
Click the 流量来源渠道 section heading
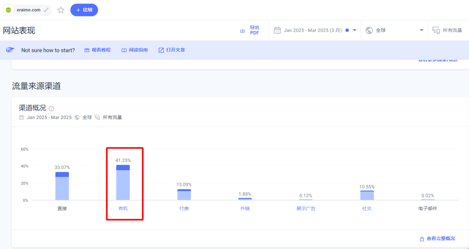pos(36,86)
